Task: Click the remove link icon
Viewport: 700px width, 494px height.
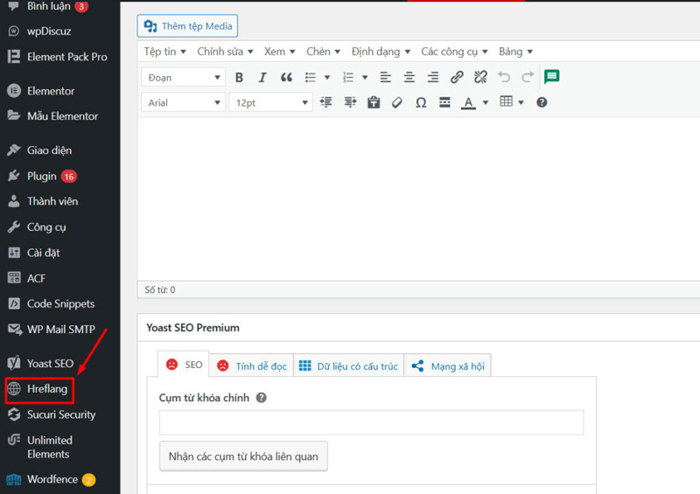Action: point(480,78)
